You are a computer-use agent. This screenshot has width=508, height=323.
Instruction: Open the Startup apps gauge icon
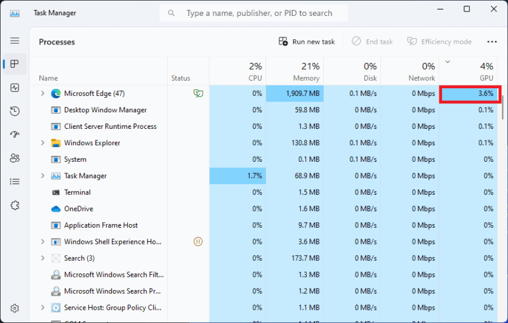[x=15, y=135]
